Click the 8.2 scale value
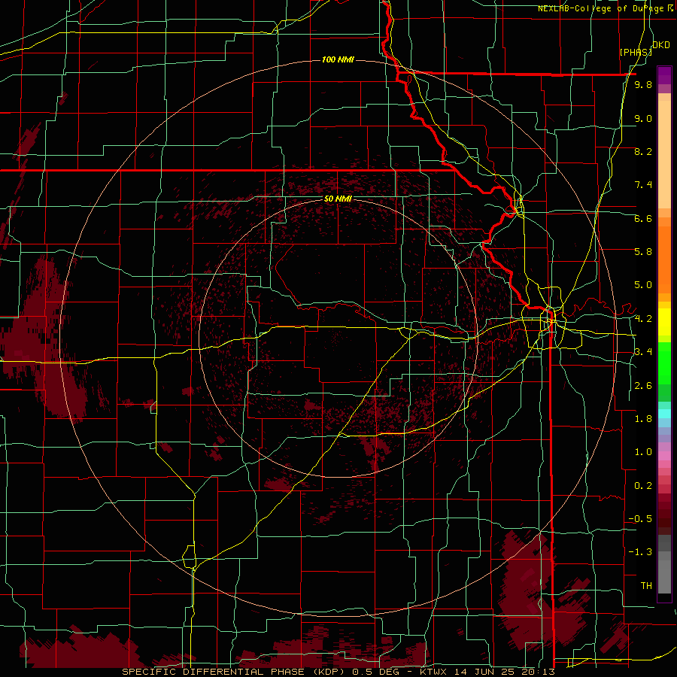This screenshot has height=677, width=677. (643, 151)
